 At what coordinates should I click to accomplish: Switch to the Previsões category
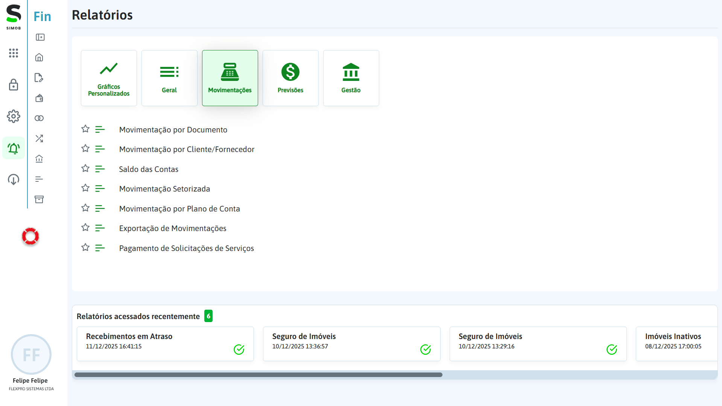290,78
